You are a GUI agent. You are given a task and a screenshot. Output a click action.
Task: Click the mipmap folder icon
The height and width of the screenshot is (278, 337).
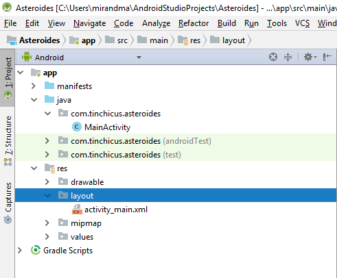tap(63, 223)
